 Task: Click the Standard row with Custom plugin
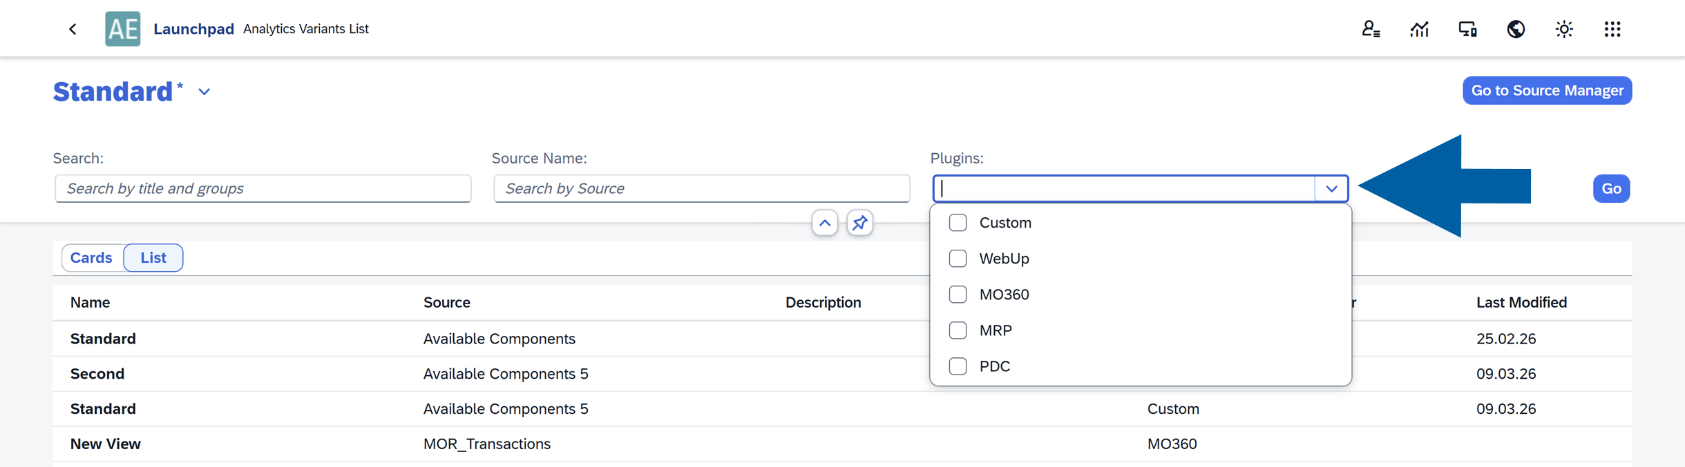pos(842,409)
